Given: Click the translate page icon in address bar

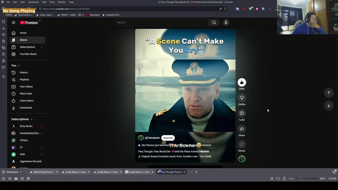Looking at the screenshot, I should (220, 9).
